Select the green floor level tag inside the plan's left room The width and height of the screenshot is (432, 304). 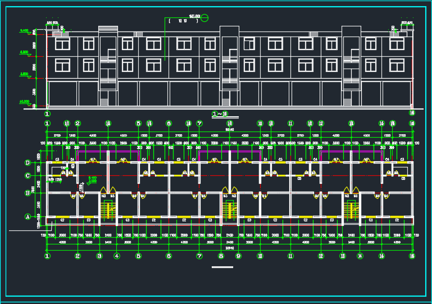[x=92, y=180]
